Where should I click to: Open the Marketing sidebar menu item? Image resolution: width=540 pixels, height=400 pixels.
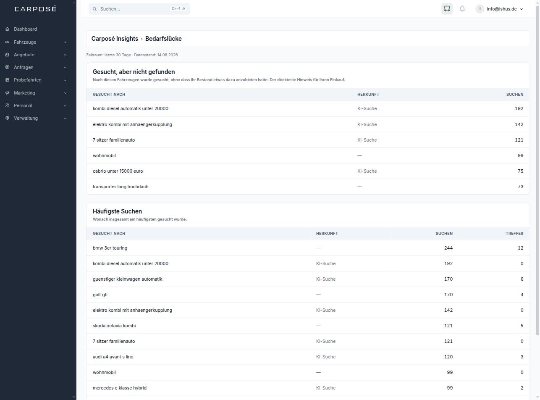36,93
